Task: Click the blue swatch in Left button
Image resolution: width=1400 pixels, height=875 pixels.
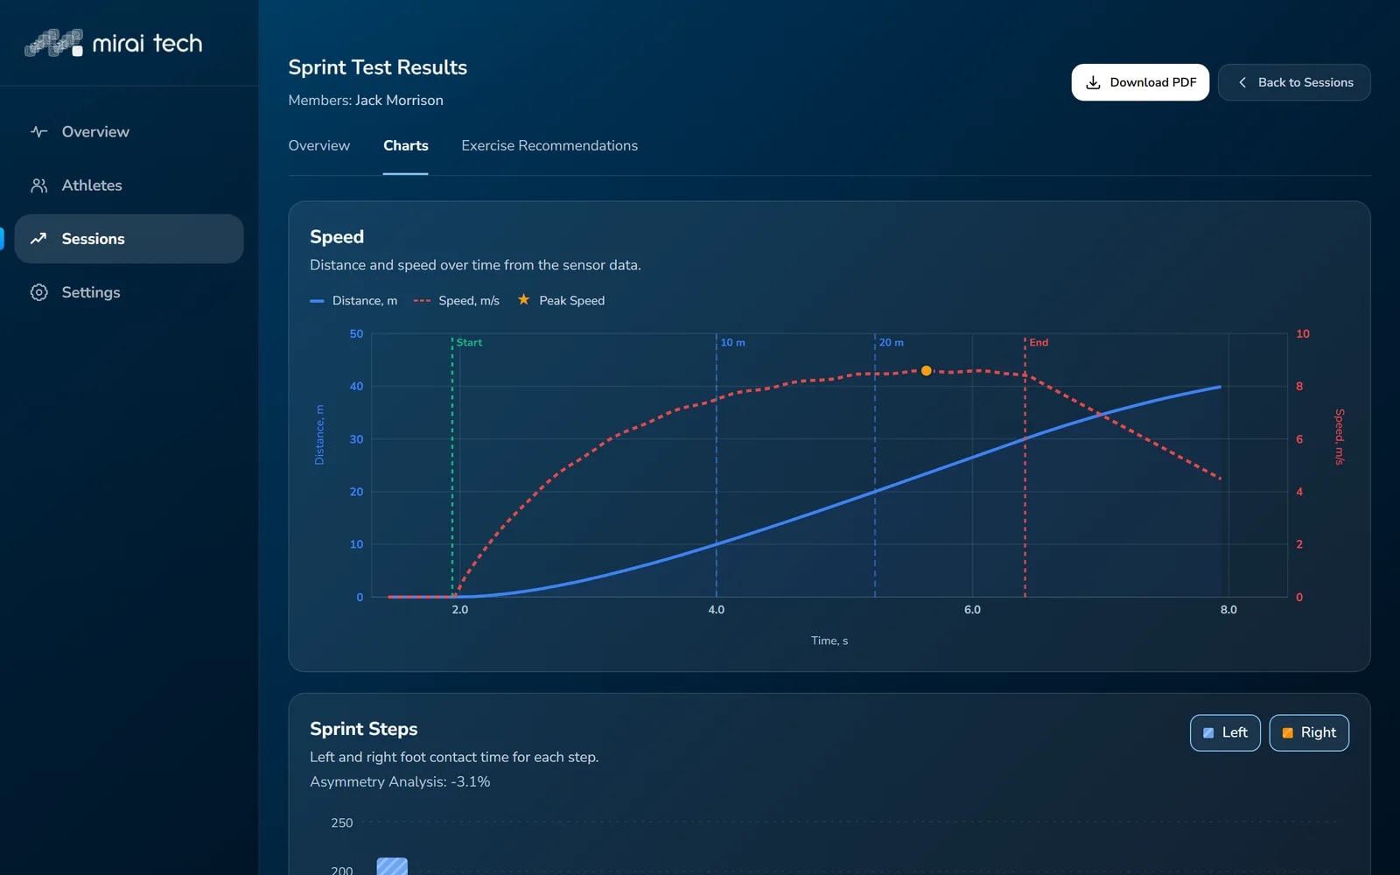Action: pyautogui.click(x=1208, y=733)
